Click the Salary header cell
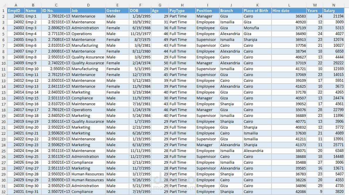The height and width of the screenshot is (195, 349). point(334,11)
